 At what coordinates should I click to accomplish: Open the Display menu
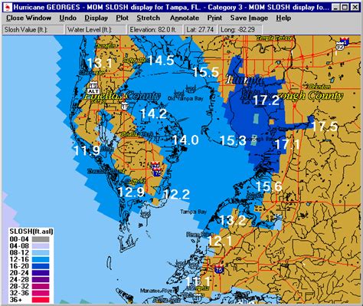coord(96,18)
